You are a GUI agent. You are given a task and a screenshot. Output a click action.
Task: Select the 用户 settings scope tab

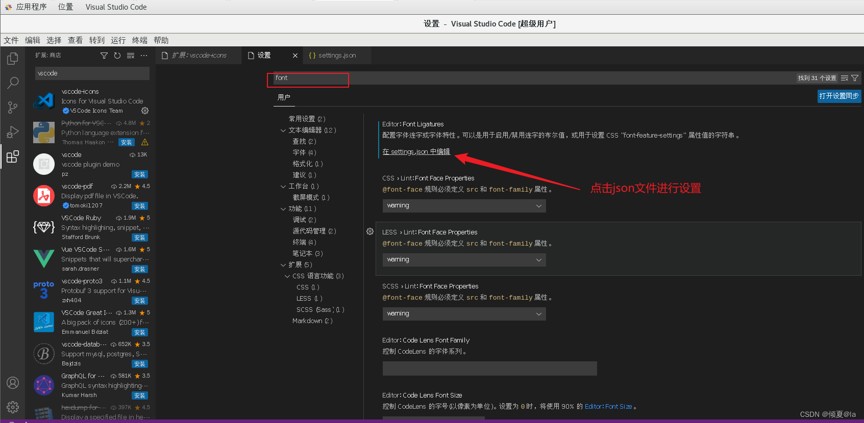(284, 97)
